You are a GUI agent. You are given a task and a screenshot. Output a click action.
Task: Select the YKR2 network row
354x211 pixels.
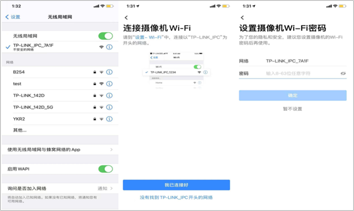50,119
